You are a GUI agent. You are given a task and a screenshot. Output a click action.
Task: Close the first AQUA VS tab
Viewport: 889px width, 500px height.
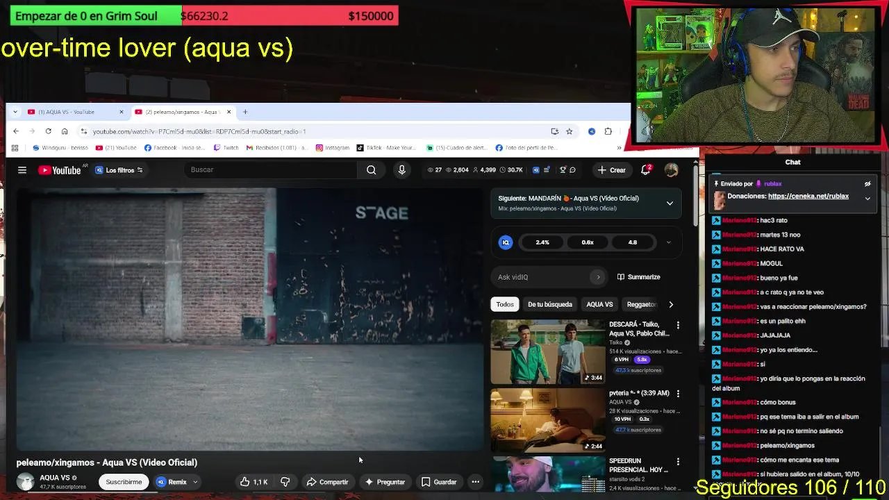(121, 112)
